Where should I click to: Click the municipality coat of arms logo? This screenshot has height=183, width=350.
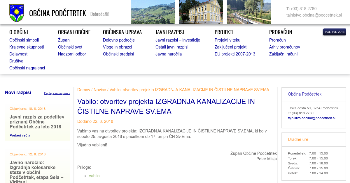pos(17,13)
